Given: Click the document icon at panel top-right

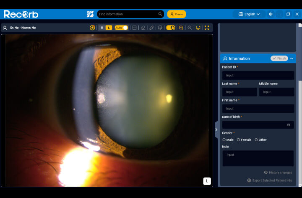Looking at the screenshot, I should point(300,25).
